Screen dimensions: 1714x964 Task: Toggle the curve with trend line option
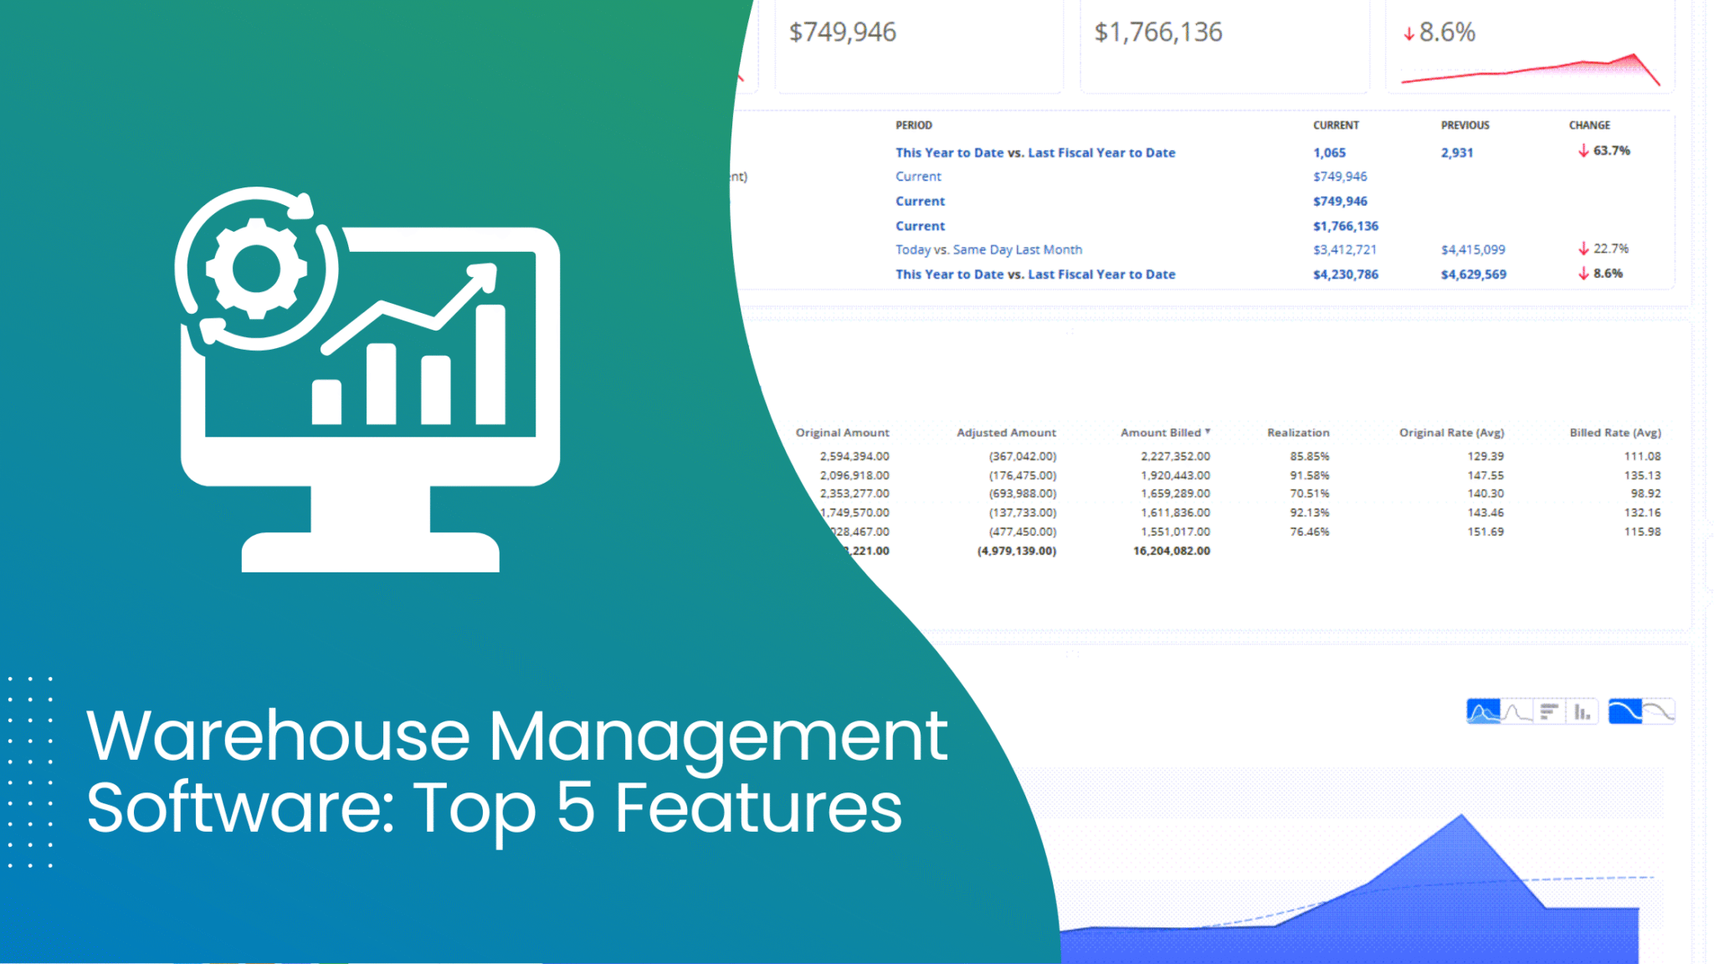(1658, 712)
